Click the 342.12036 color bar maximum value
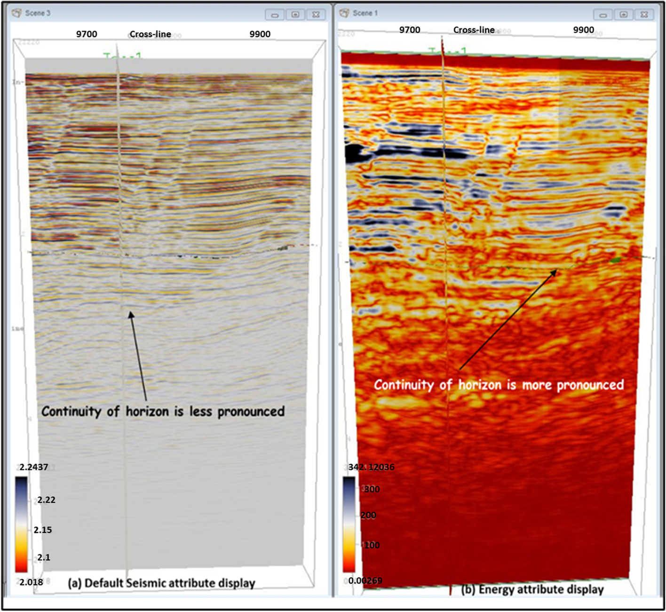Screen dimensions: 666x612 click(x=372, y=467)
